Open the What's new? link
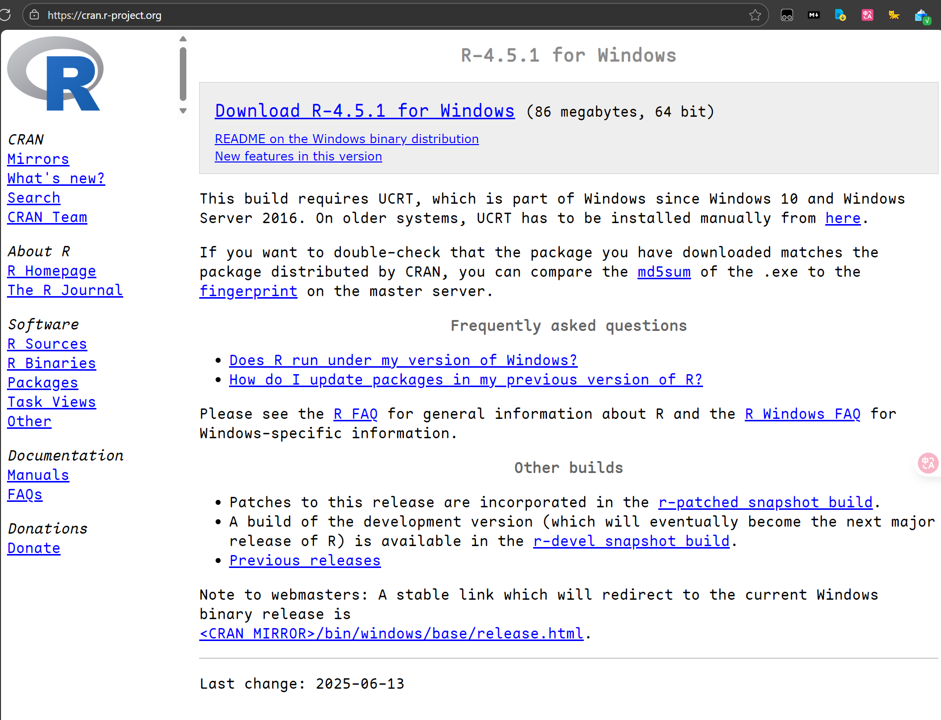Screen dimensions: 941x720 [x=56, y=178]
